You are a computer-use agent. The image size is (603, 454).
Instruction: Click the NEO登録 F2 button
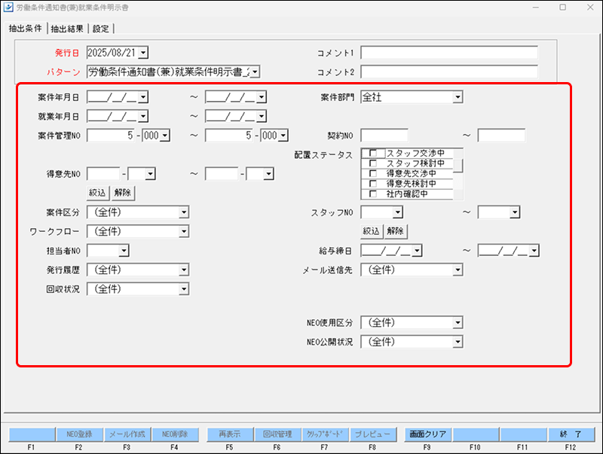(x=79, y=434)
